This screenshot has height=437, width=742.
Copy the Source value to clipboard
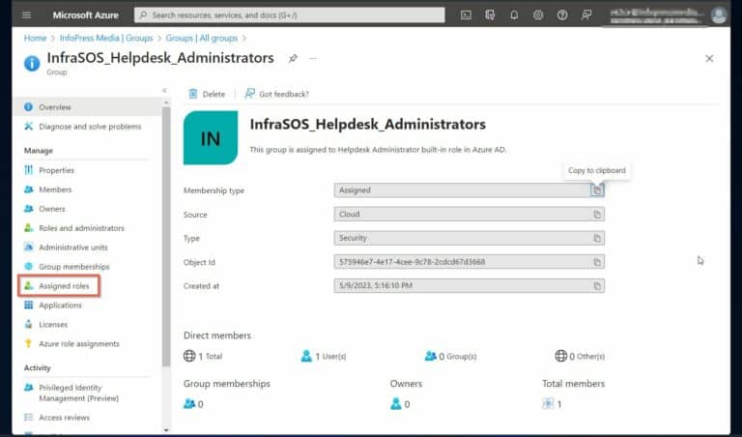point(597,215)
